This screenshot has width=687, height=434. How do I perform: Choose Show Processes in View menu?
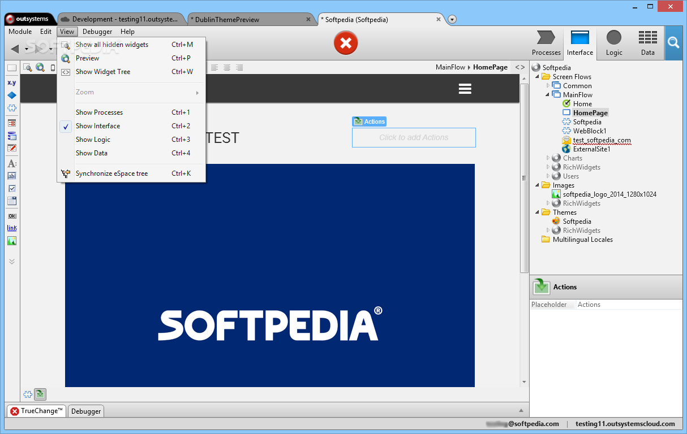(x=131, y=112)
